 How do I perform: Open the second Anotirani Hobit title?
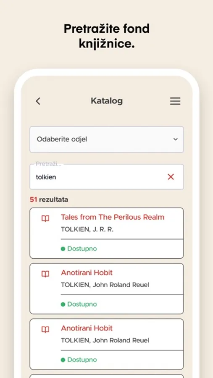(x=87, y=328)
